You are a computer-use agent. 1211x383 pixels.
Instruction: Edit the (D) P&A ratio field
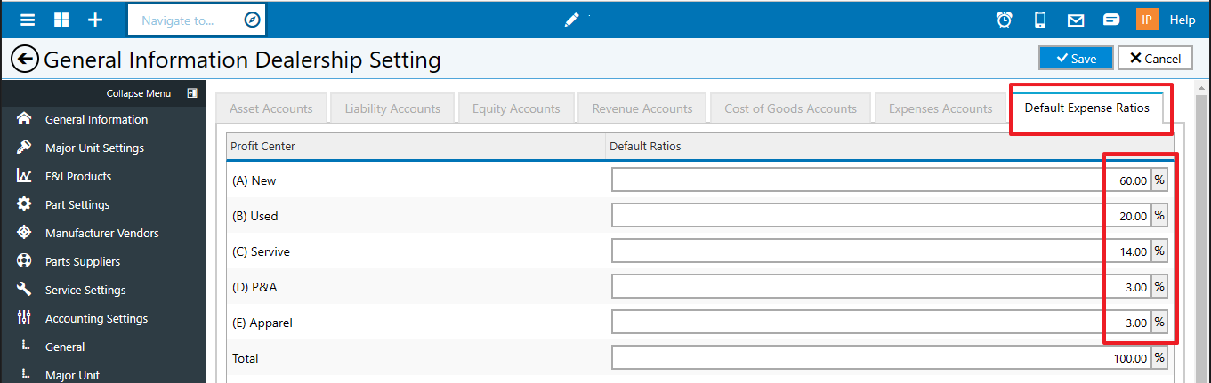882,287
